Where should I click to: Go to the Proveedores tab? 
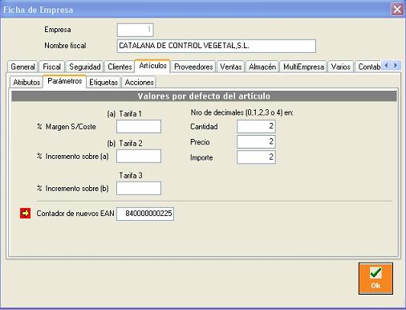(193, 67)
